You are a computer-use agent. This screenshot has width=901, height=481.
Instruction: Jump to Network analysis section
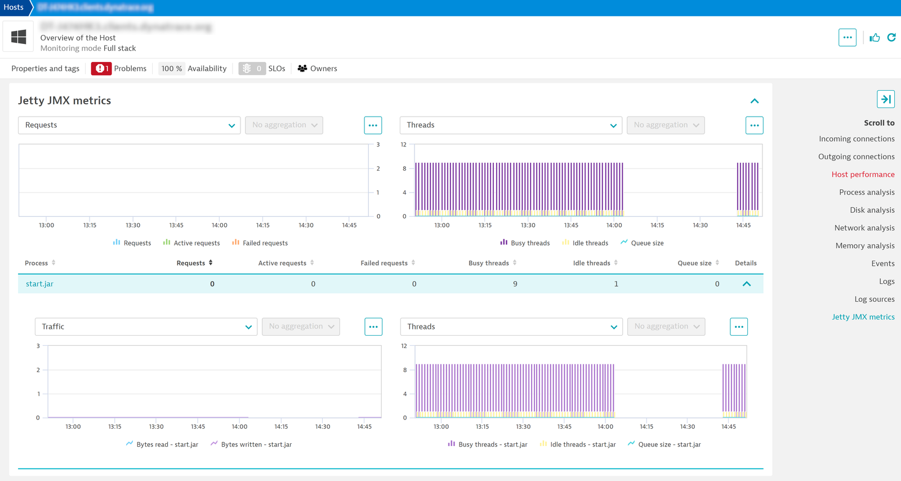pyautogui.click(x=864, y=228)
